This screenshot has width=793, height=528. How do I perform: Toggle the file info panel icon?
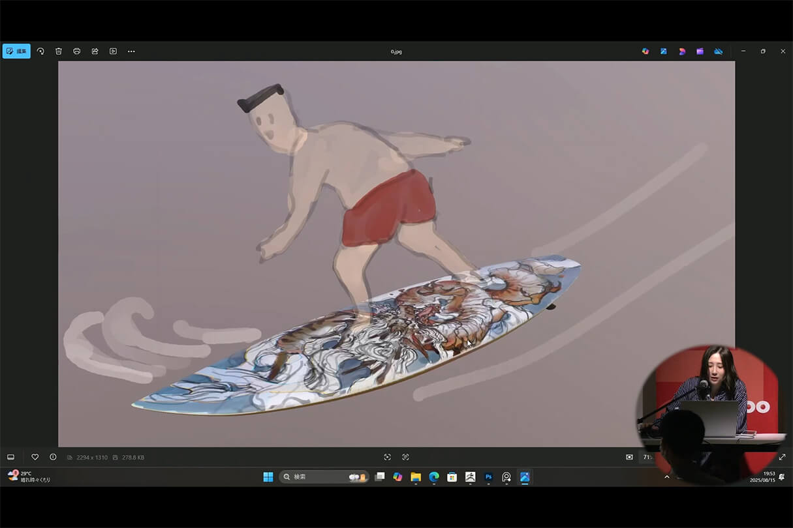[x=53, y=457]
